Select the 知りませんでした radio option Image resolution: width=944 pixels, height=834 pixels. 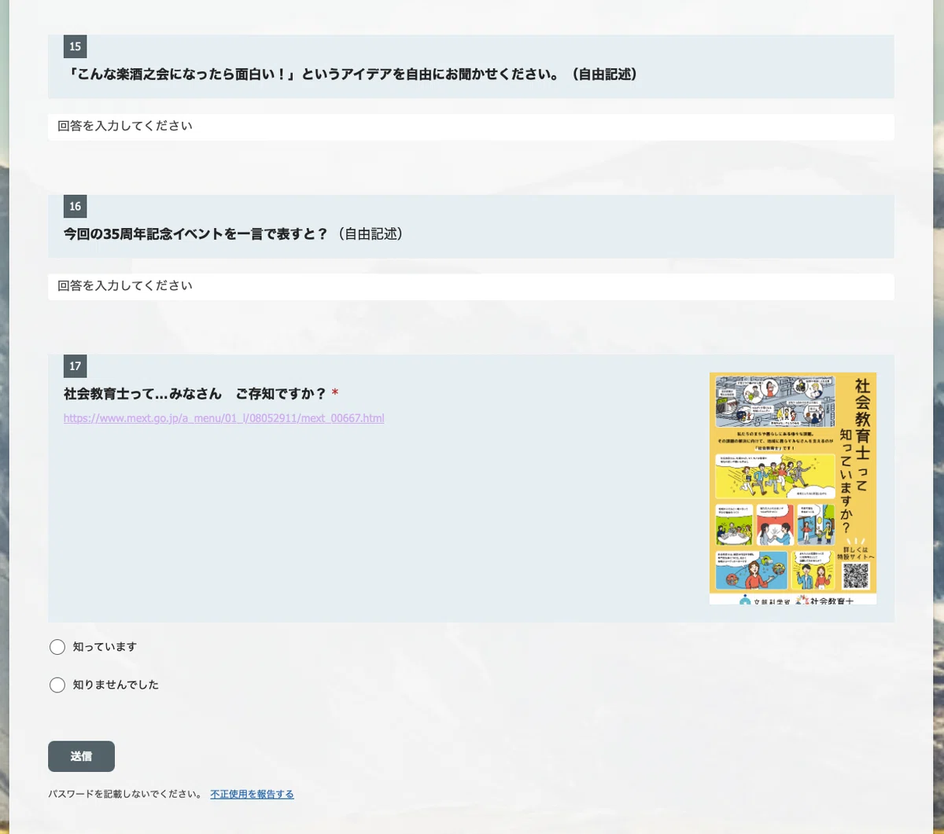tap(57, 685)
